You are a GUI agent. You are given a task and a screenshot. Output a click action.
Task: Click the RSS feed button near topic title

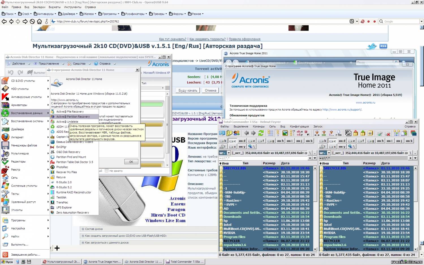point(383,46)
